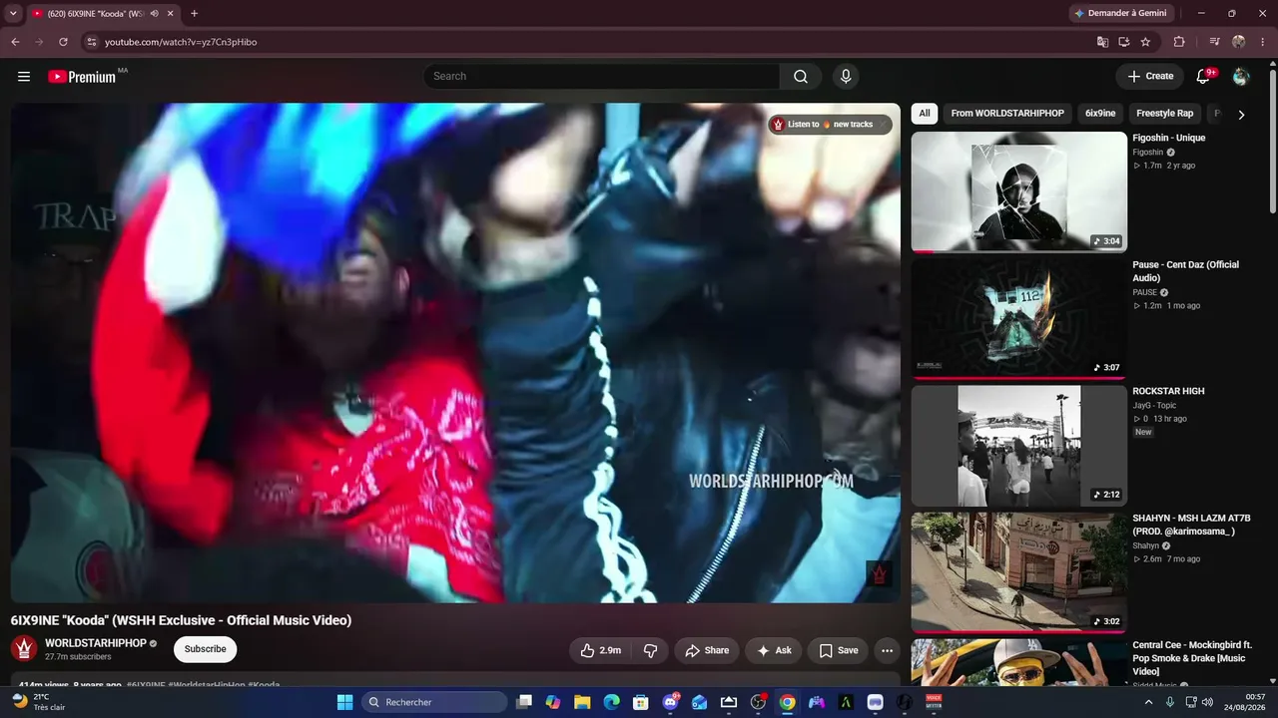Viewport: 1278px width, 718px height.
Task: Bookmark this page with the star
Action: [1145, 42]
